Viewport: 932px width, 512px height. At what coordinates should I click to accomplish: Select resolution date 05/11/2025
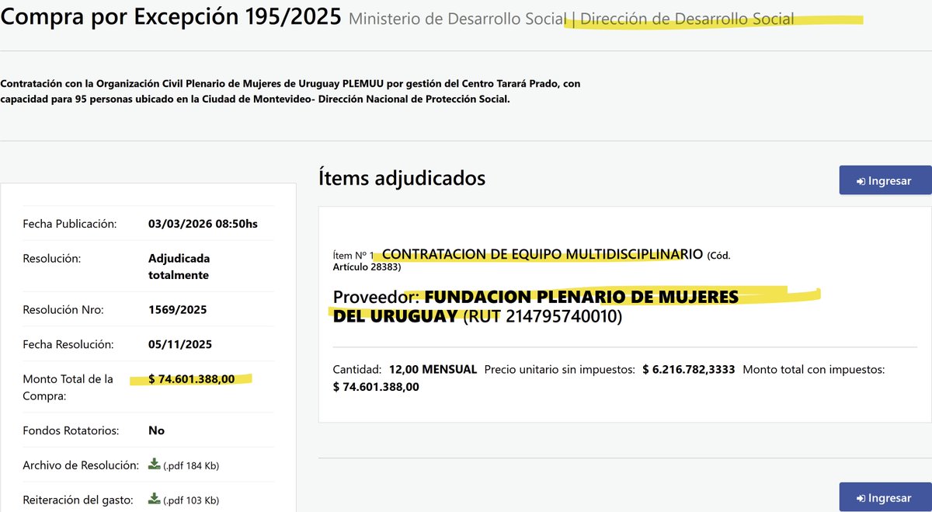(180, 344)
